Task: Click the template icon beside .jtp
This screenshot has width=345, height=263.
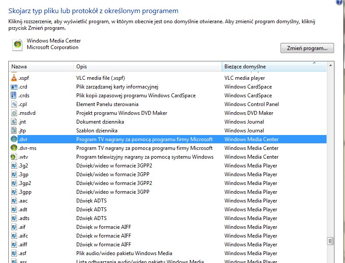Action: coord(14,131)
